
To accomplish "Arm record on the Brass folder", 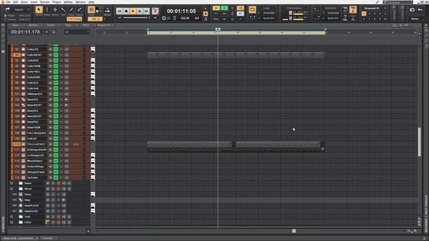I will (x=58, y=183).
